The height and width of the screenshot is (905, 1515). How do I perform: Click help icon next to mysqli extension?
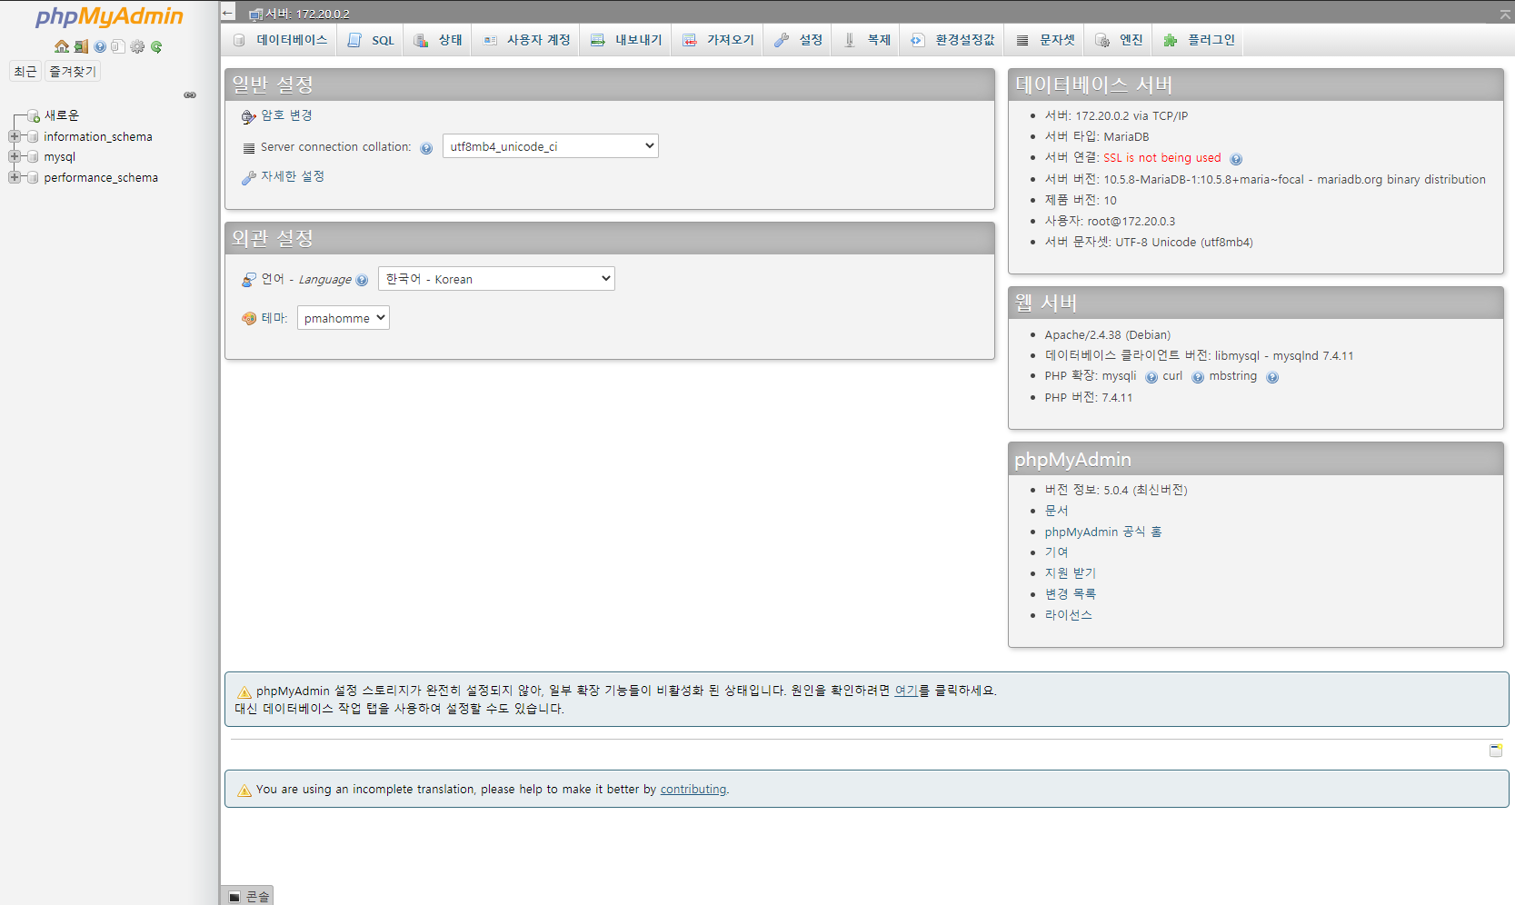click(1150, 376)
